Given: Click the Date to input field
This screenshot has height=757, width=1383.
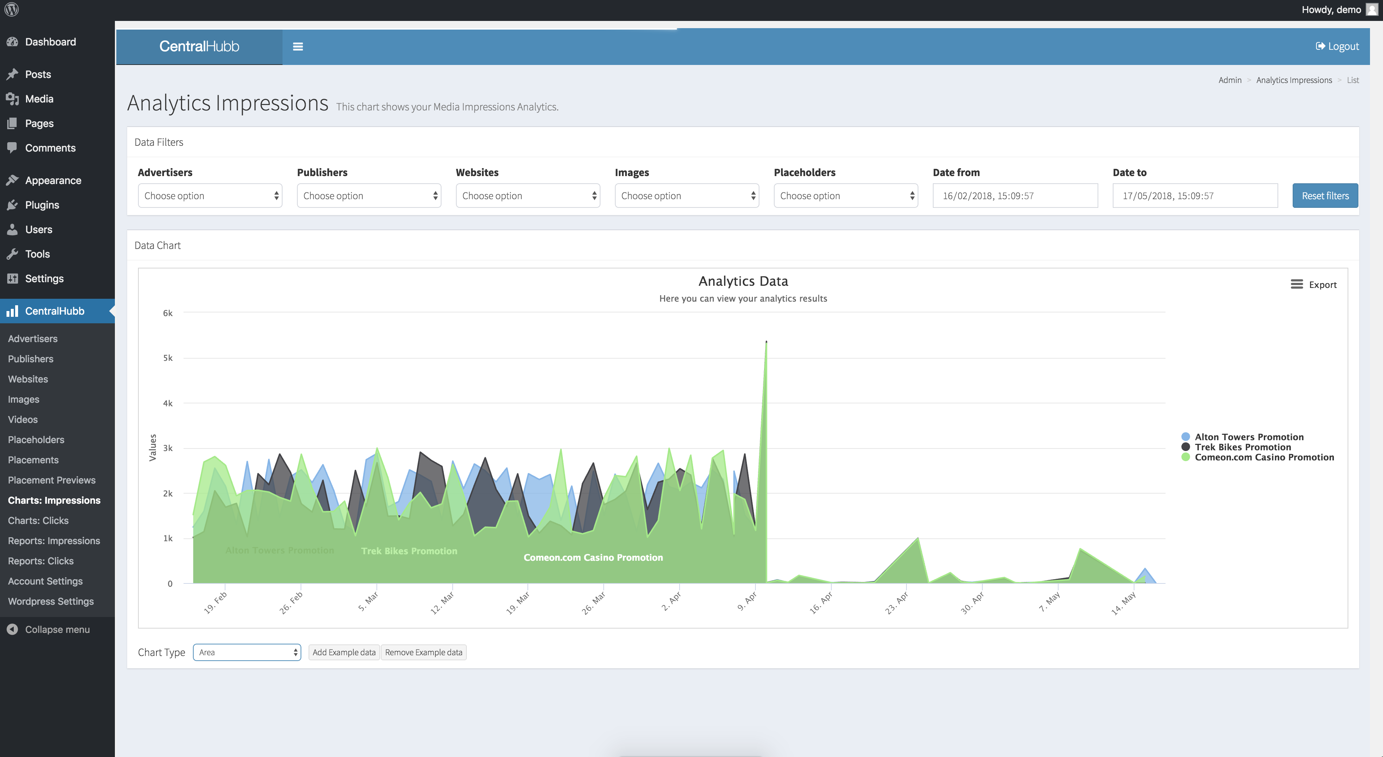Looking at the screenshot, I should click(x=1195, y=196).
